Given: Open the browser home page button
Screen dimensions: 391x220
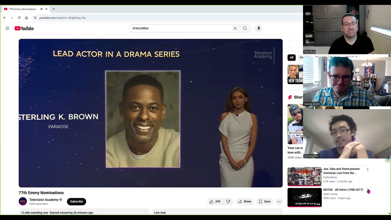Looking at the screenshot, I should pyautogui.click(x=27, y=18).
